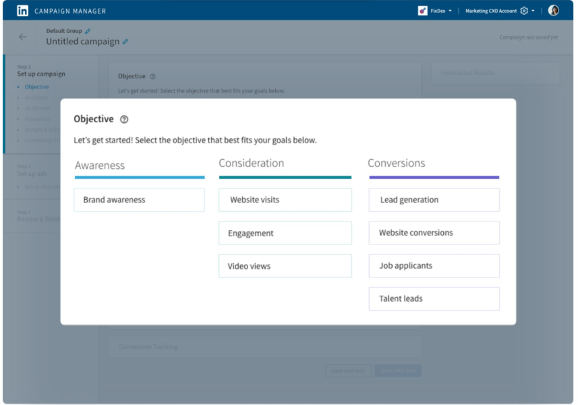The height and width of the screenshot is (405, 578).
Task: Expand the dropdown arrow beside gear
Action: [533, 11]
